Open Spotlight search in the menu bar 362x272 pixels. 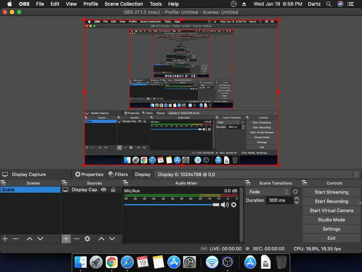[x=329, y=4]
